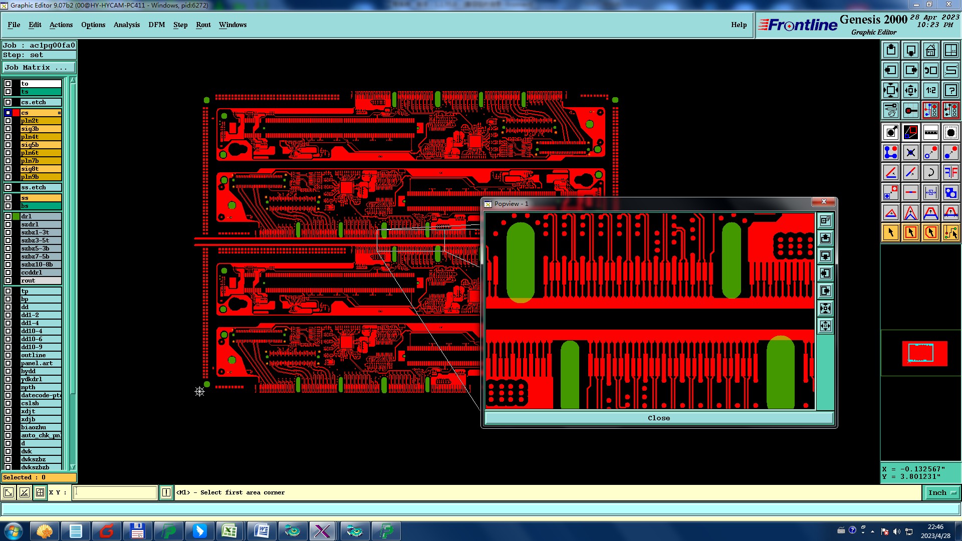
Task: Toggle the cs layer display checkbox
Action: click(x=8, y=113)
